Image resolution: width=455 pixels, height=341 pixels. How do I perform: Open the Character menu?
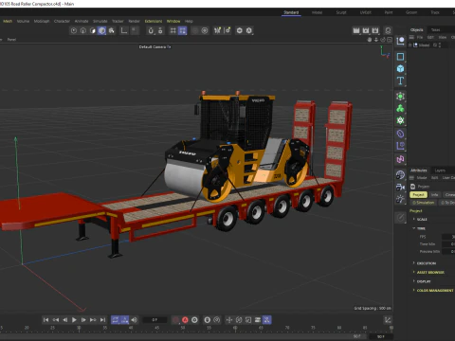[62, 21]
